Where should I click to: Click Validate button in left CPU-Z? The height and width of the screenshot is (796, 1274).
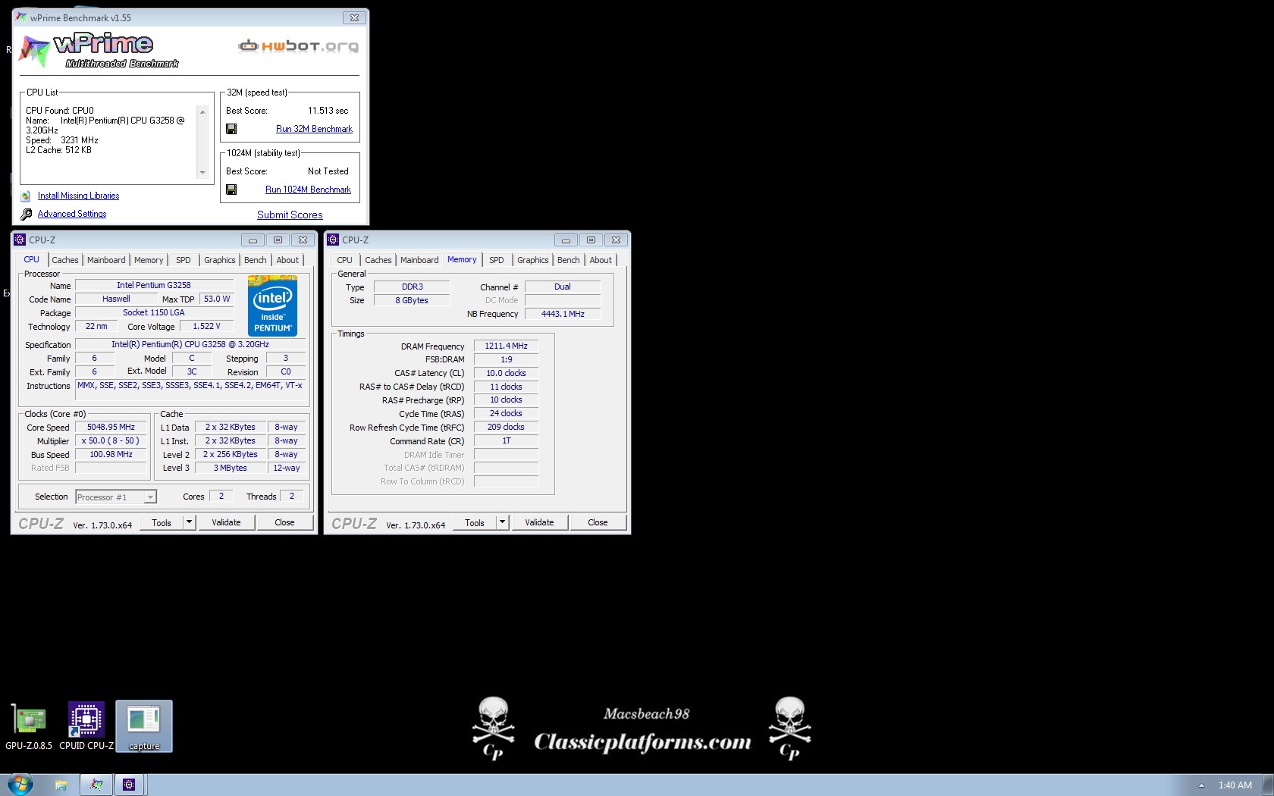click(x=226, y=522)
